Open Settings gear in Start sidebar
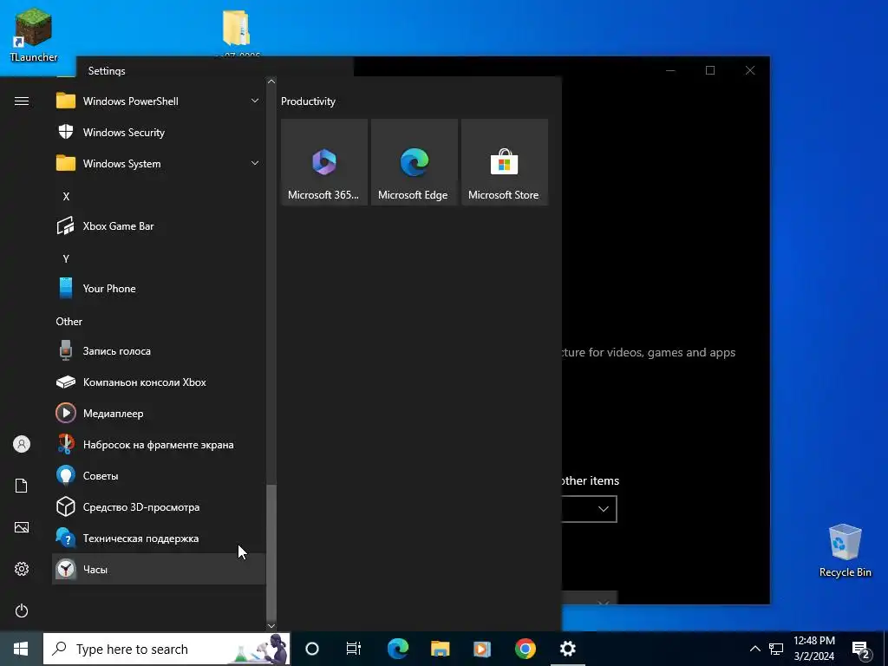Image resolution: width=888 pixels, height=666 pixels. pos(22,569)
